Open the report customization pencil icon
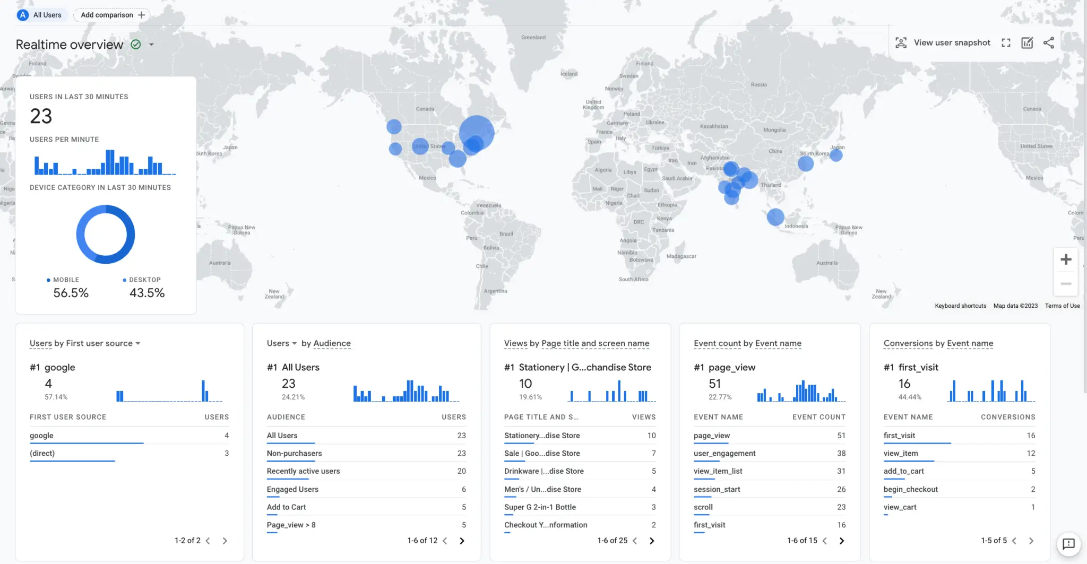 click(x=1027, y=42)
